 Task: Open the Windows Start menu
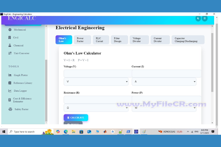click(x=4, y=132)
